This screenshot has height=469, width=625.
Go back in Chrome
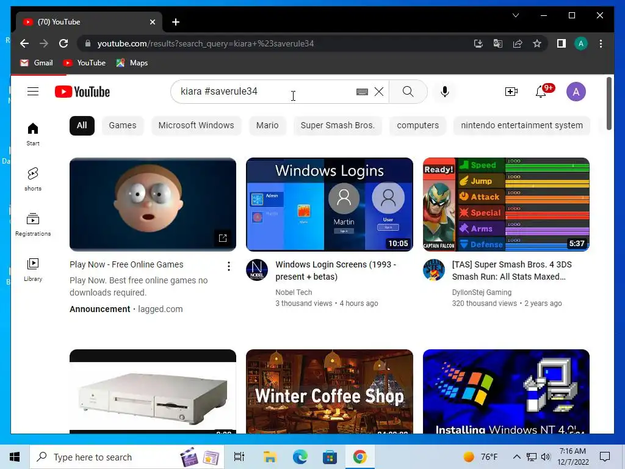coord(24,43)
